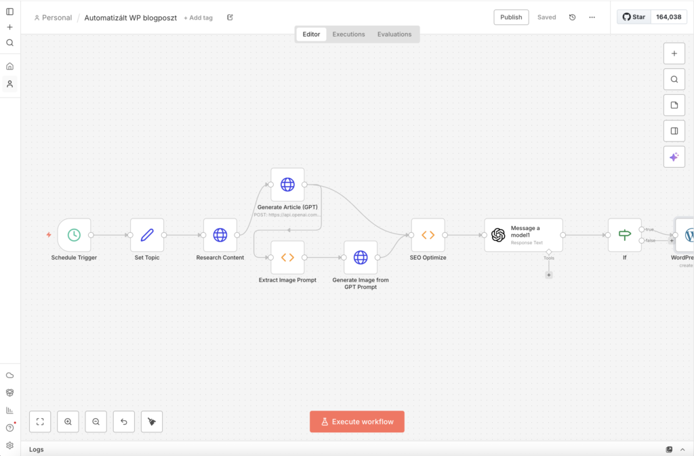Screen dimensions: 694x456
Task: Publish the workflow
Action: click(511, 17)
